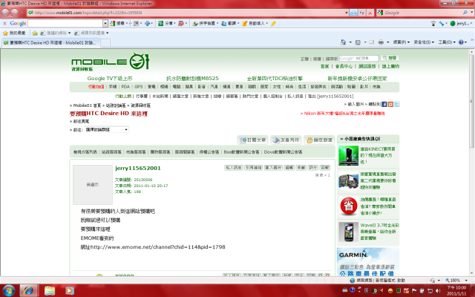The width and height of the screenshot is (475, 297).
Task: Click the printer-friendly version button
Action: (x=286, y=140)
